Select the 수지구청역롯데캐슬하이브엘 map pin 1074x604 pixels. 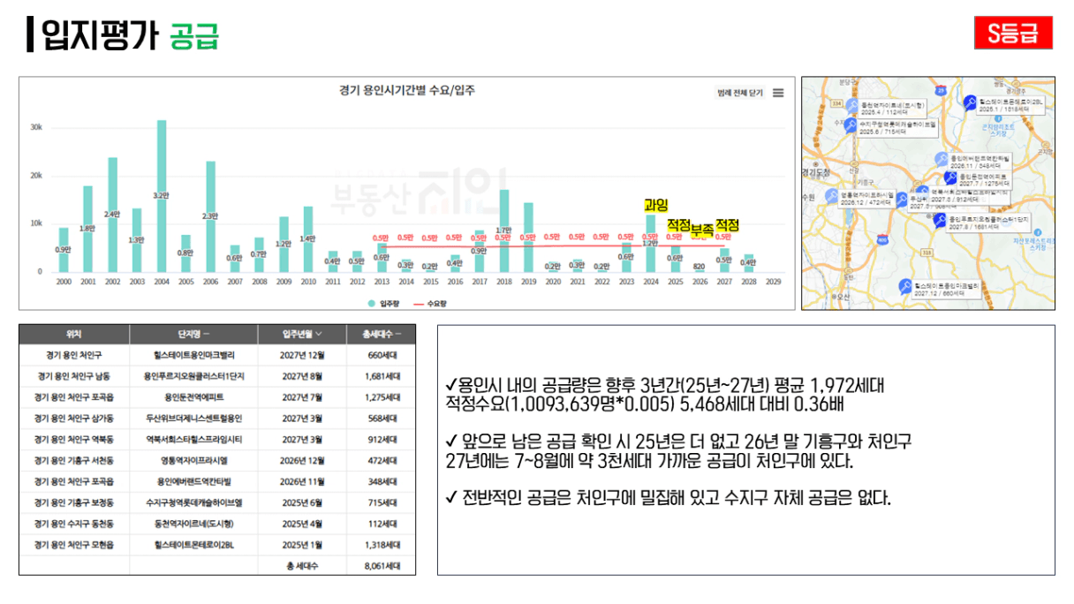[851, 127]
